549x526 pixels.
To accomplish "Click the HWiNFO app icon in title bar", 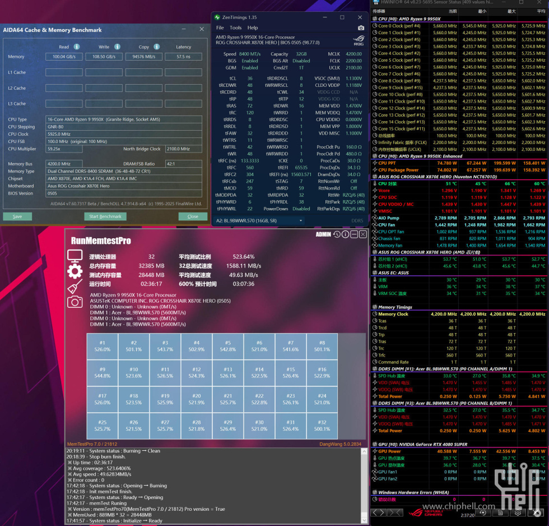I will click(376, 2).
